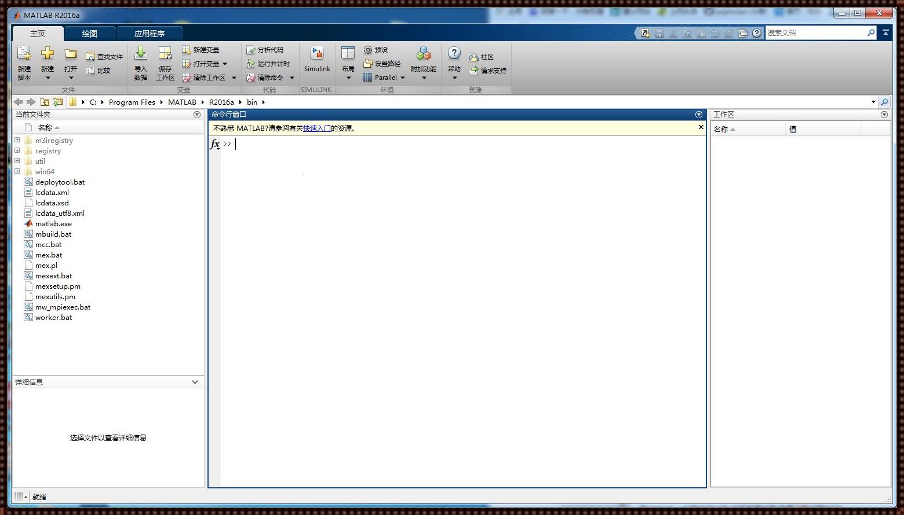Open the 工作区 panel actions menu
Image resolution: width=904 pixels, height=515 pixels.
(884, 115)
